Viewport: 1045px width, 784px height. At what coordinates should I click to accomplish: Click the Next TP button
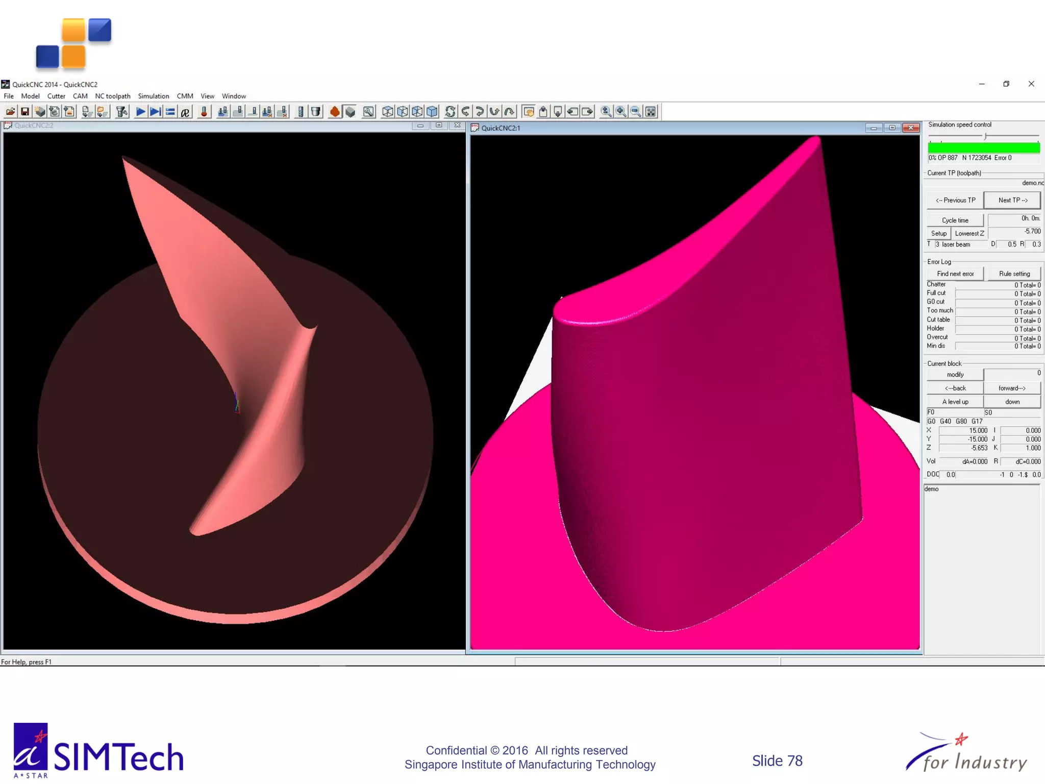tap(1012, 200)
